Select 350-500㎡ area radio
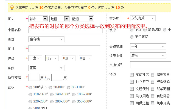 [74, 102]
